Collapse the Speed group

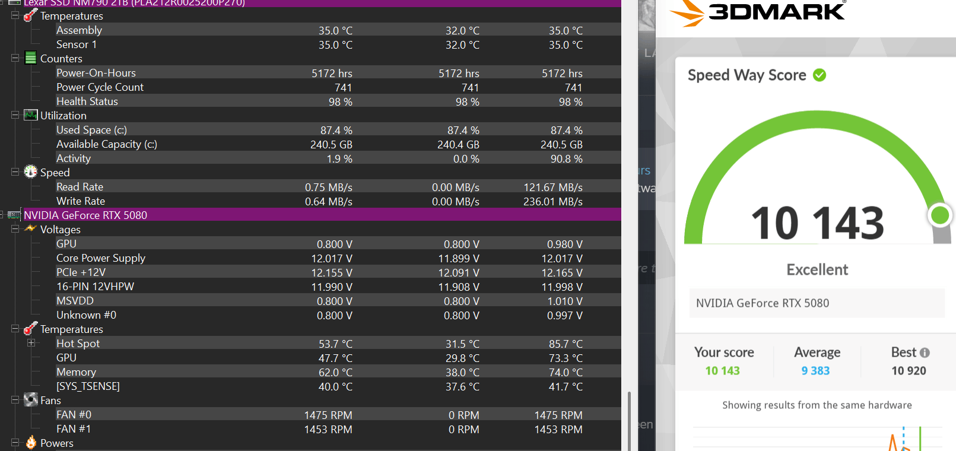tap(15, 172)
